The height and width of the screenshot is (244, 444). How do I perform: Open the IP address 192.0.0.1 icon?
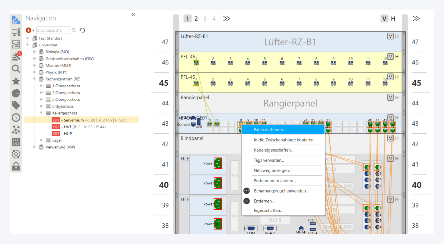[x=16, y=142]
